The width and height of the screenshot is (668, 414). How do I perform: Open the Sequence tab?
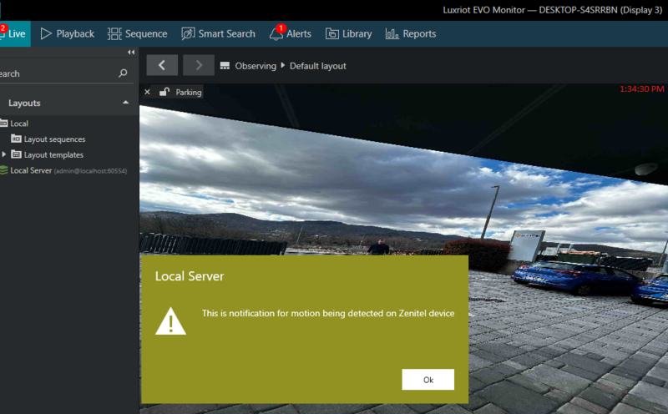(x=137, y=33)
